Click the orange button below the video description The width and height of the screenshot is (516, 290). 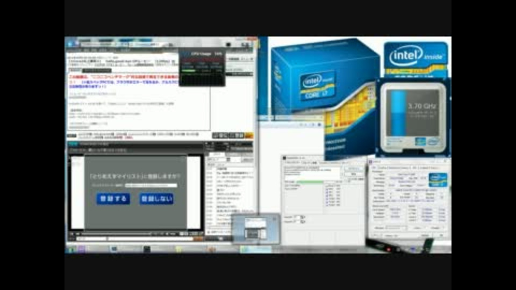click(x=249, y=135)
